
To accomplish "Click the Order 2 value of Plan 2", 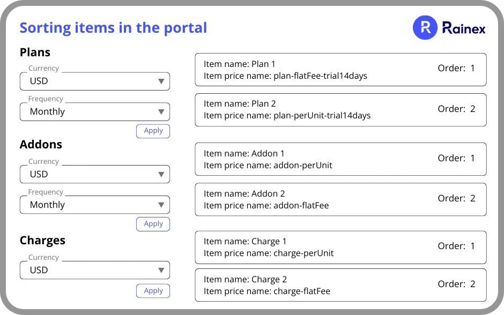I will [472, 109].
